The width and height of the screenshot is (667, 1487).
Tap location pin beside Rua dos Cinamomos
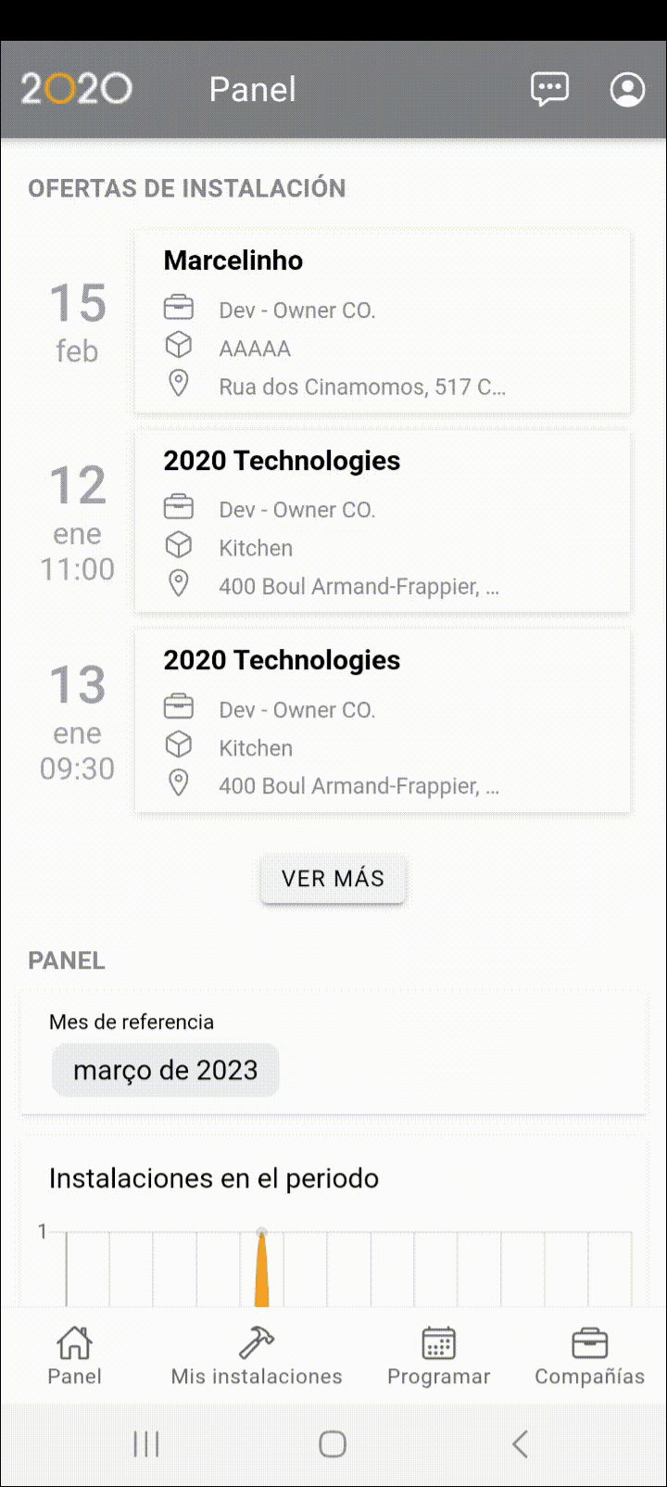(179, 383)
